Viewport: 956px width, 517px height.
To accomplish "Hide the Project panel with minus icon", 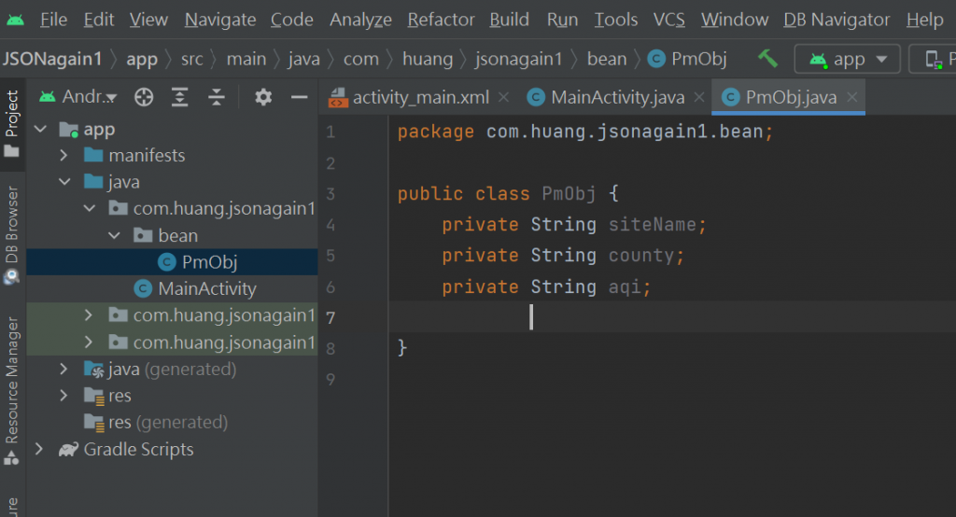I will (x=300, y=97).
